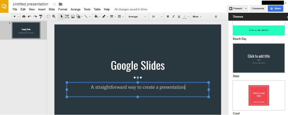
Task: Open the Shape tool
Action: coord(78,17)
